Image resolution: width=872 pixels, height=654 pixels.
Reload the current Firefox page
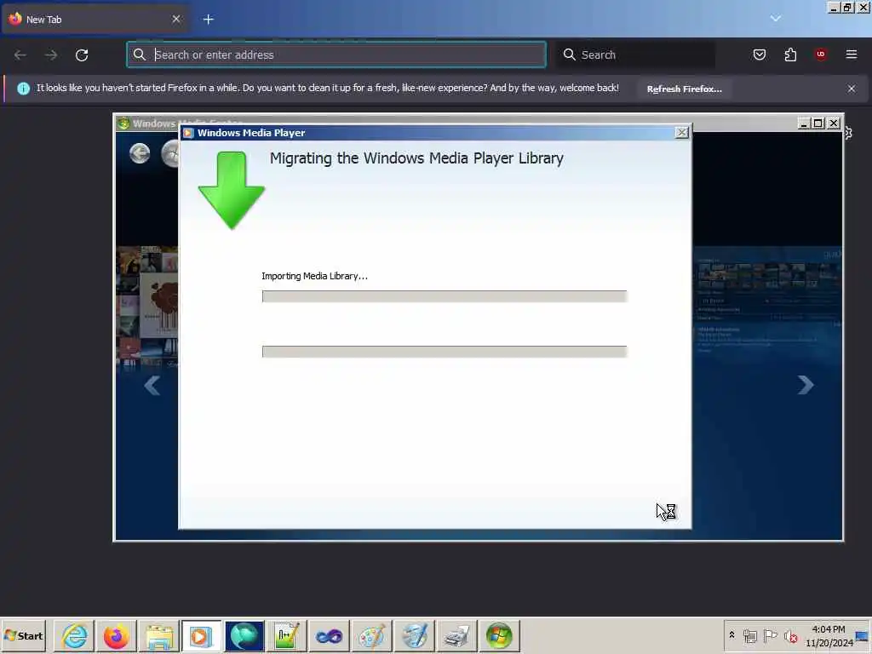(82, 54)
